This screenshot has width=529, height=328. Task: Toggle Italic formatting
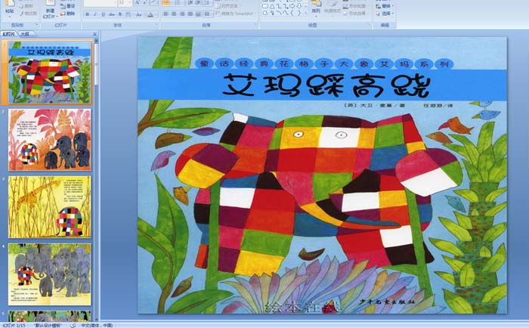point(95,14)
